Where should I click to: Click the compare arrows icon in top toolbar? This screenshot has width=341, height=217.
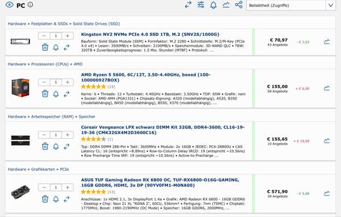(x=188, y=5)
